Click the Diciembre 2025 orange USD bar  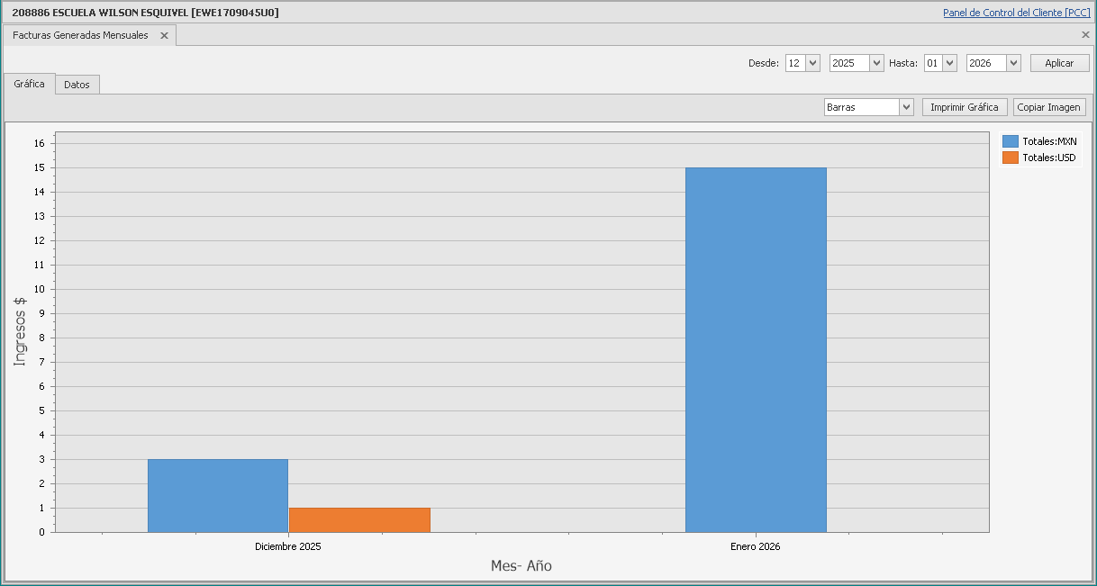[359, 519]
